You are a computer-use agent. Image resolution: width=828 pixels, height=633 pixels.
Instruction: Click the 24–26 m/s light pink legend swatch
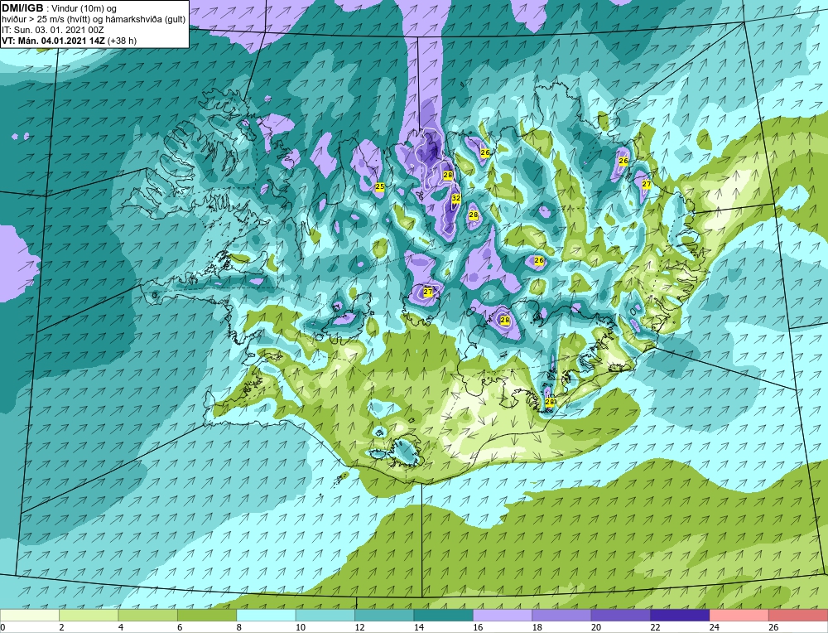pos(739,615)
